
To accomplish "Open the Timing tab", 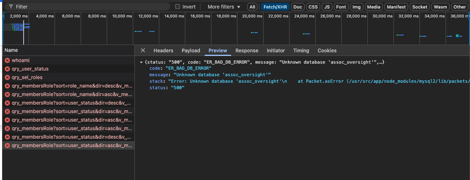I will tap(301, 51).
